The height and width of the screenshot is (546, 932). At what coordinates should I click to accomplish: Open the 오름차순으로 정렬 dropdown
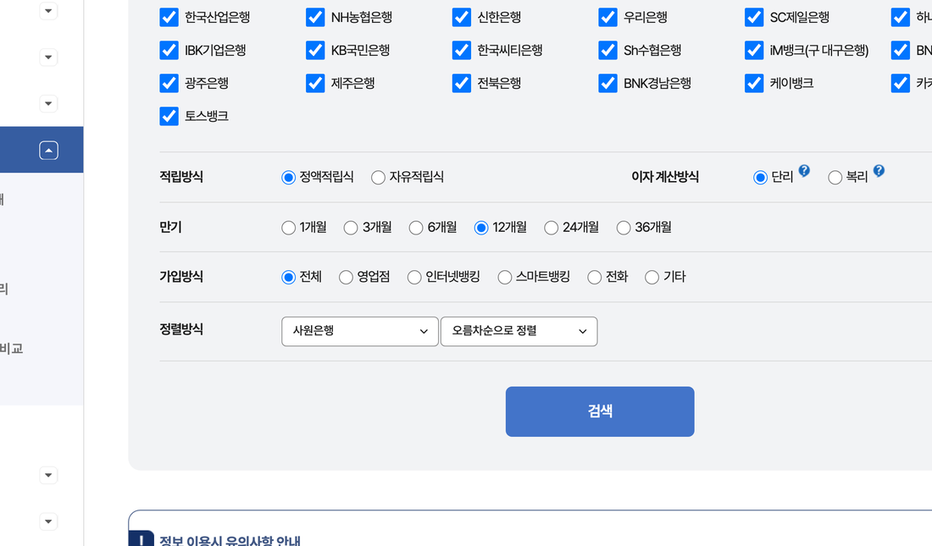[x=519, y=331]
